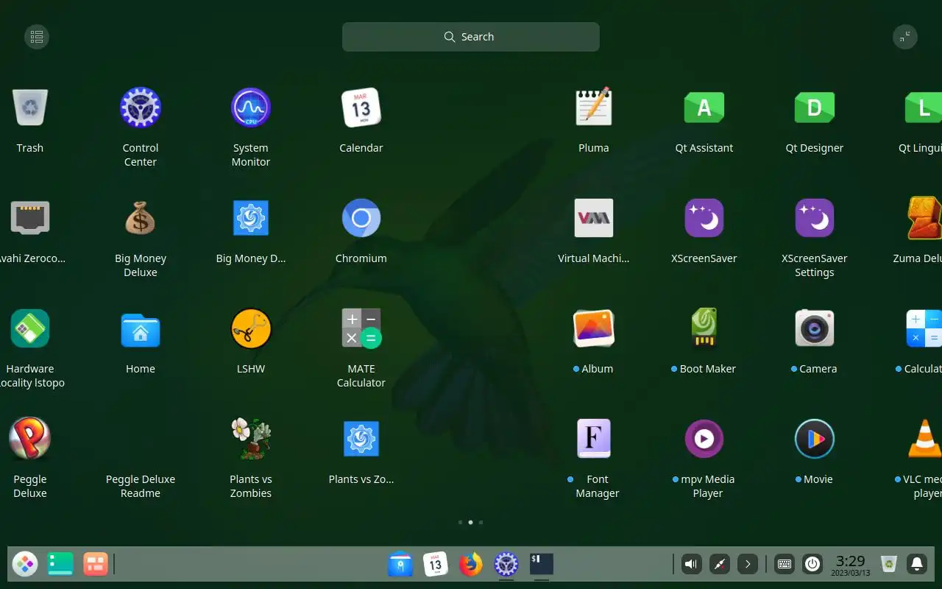The height and width of the screenshot is (589, 942).
Task: Open Qt Linguist at right edge
Action: pyautogui.click(x=924, y=107)
